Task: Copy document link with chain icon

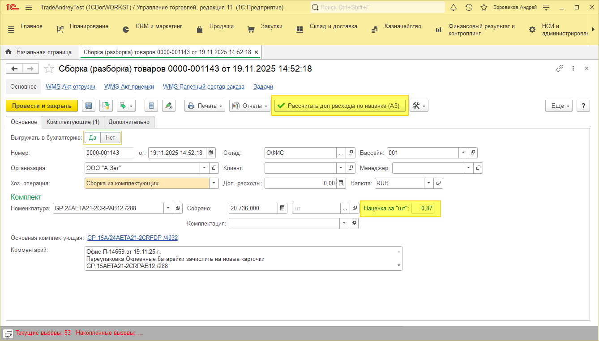Action: [560, 68]
